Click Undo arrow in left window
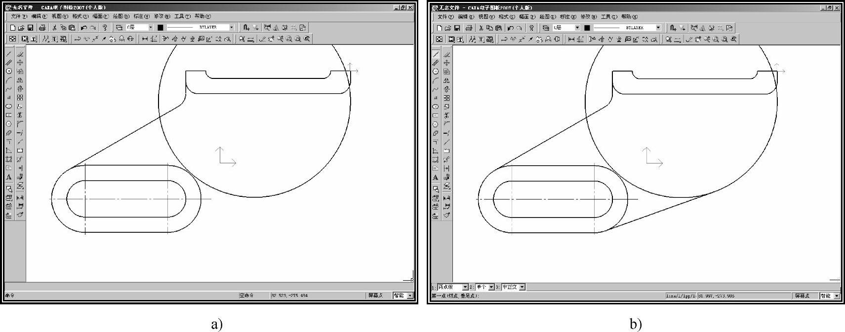The width and height of the screenshot is (845, 332). click(84, 28)
